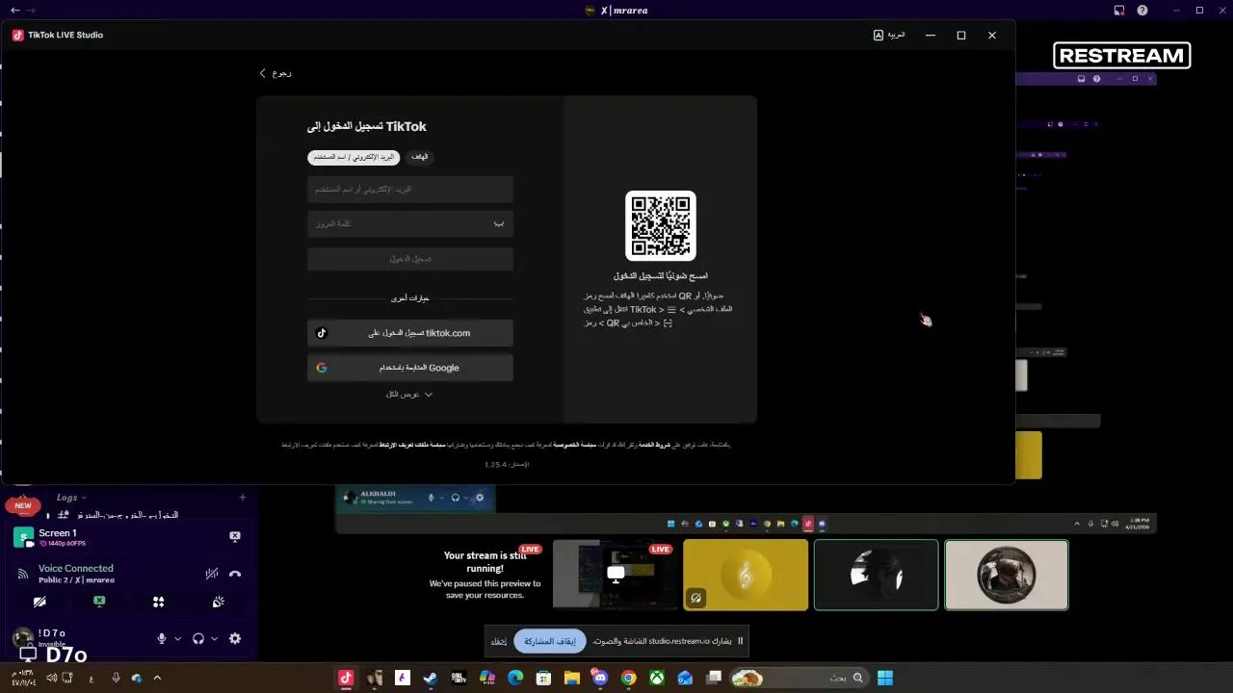Open Discord user settings gear
Image resolution: width=1233 pixels, height=693 pixels.
[235, 639]
